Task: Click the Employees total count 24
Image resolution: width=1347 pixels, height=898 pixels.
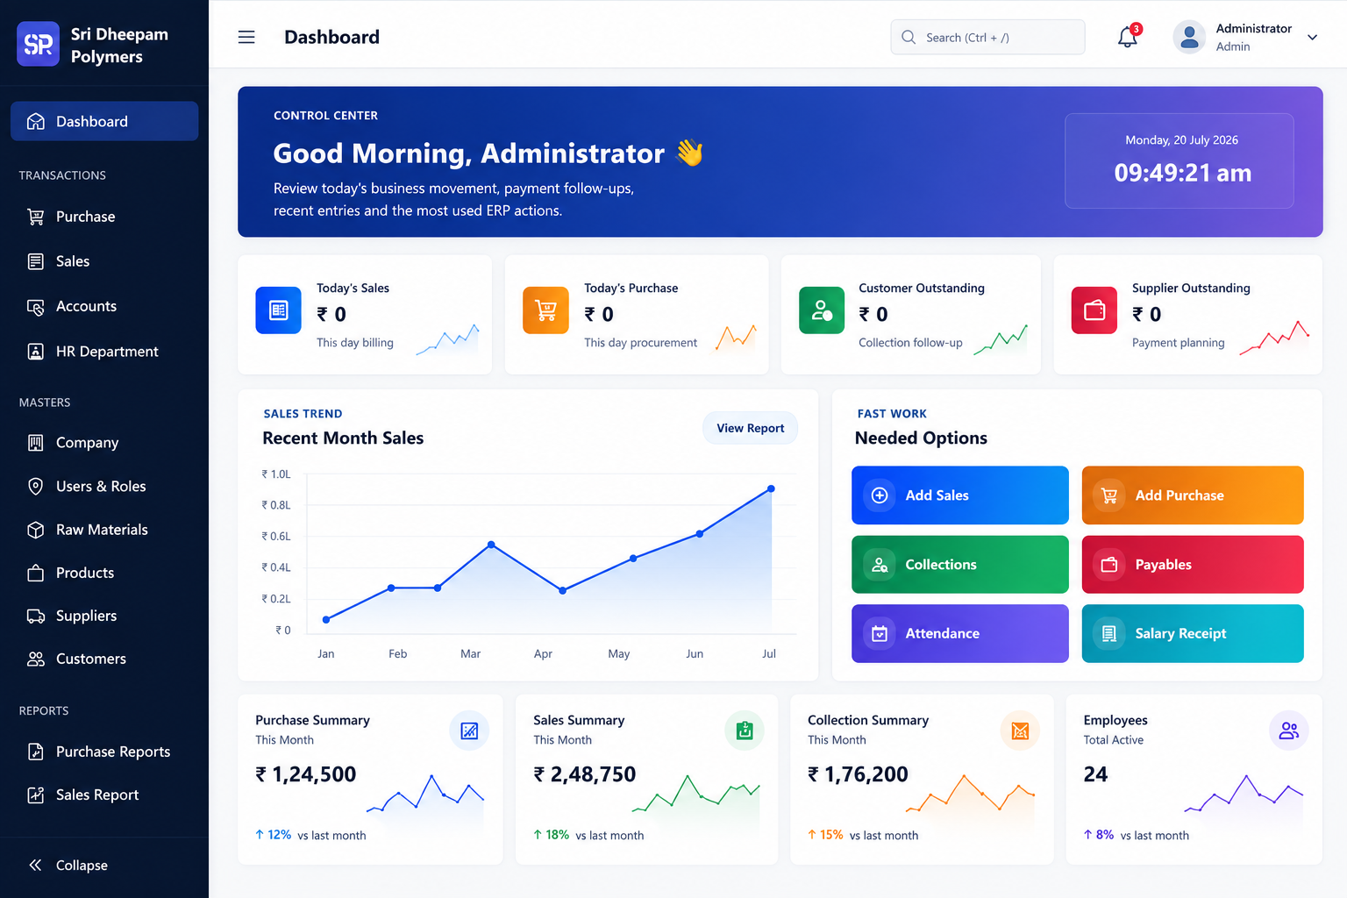Action: pyautogui.click(x=1095, y=774)
